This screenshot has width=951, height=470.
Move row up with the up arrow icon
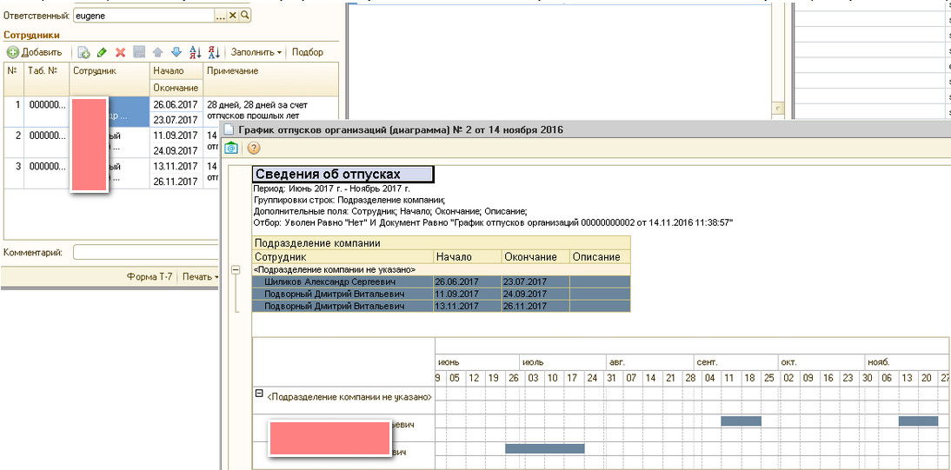click(x=158, y=52)
